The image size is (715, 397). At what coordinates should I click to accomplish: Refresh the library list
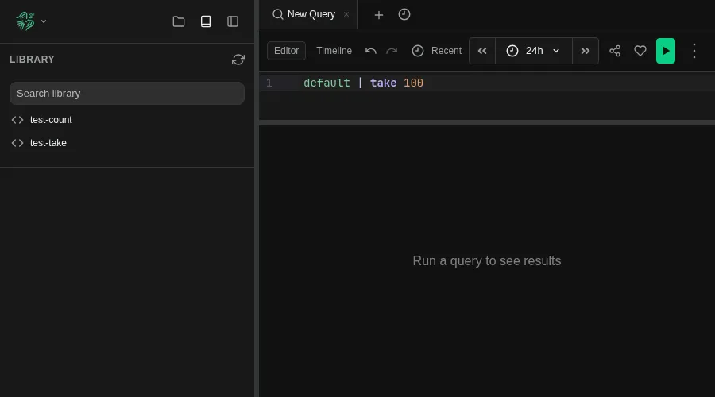point(238,60)
